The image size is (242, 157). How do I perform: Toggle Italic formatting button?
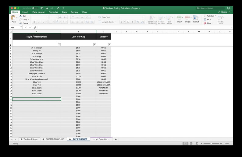[x=39, y=22]
